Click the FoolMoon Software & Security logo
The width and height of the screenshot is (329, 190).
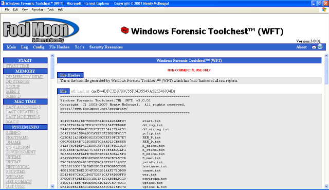point(41,30)
